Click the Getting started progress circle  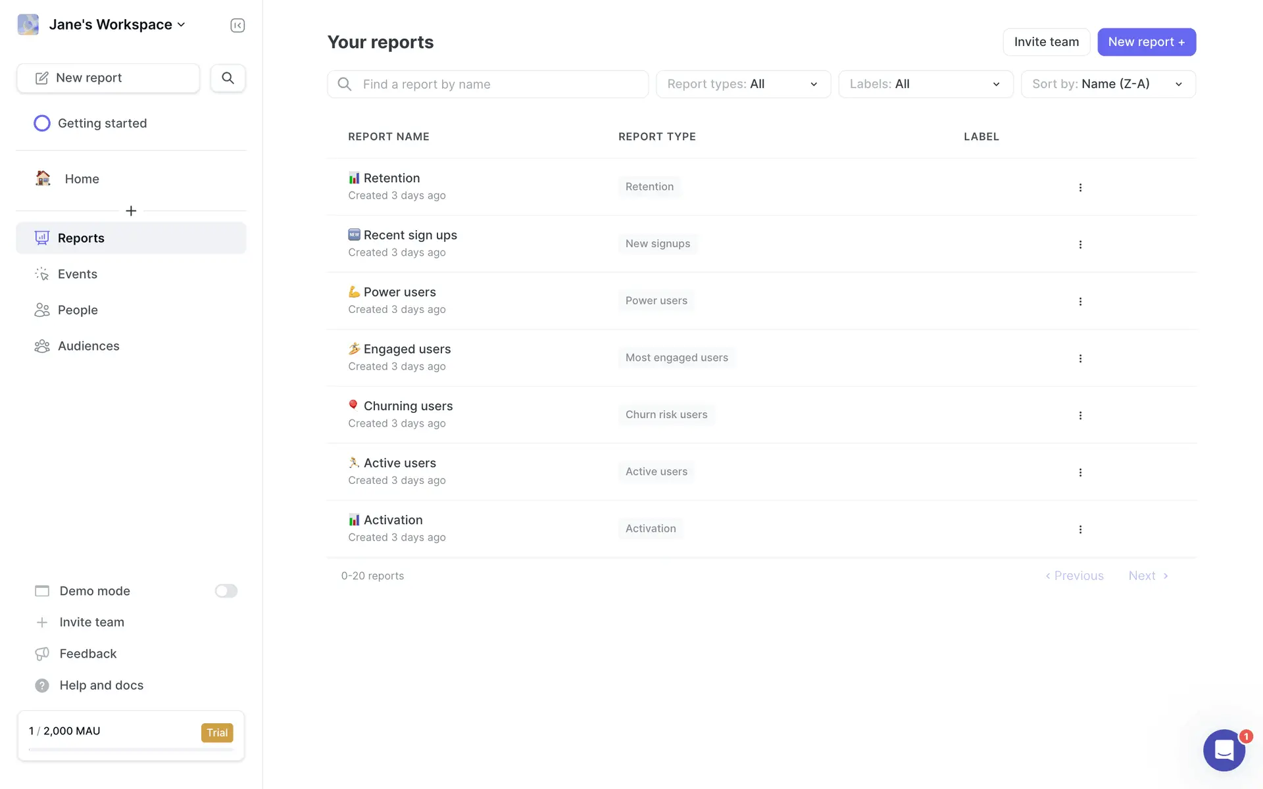(42, 124)
